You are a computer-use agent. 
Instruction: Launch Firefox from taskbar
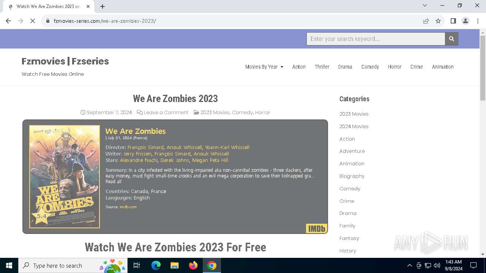click(x=193, y=265)
